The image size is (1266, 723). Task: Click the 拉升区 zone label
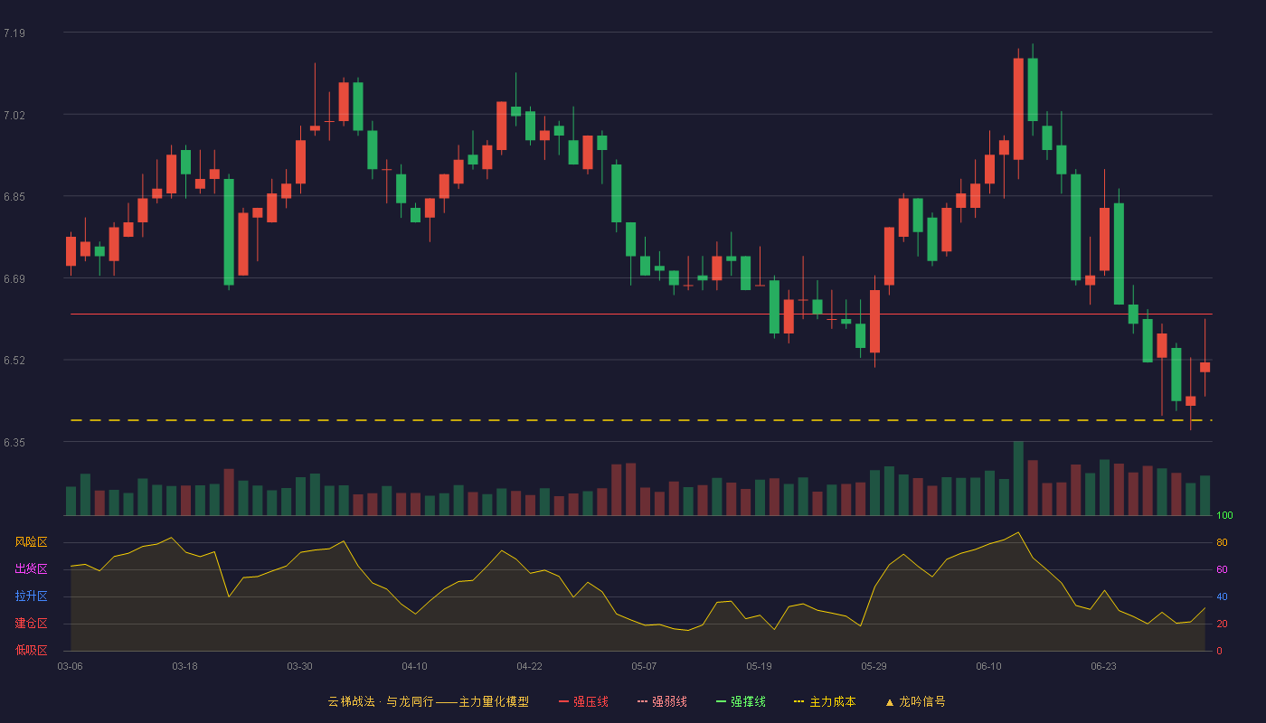click(x=31, y=596)
